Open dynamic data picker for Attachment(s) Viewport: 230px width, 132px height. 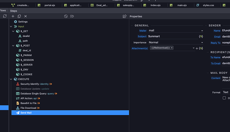tap(201, 48)
